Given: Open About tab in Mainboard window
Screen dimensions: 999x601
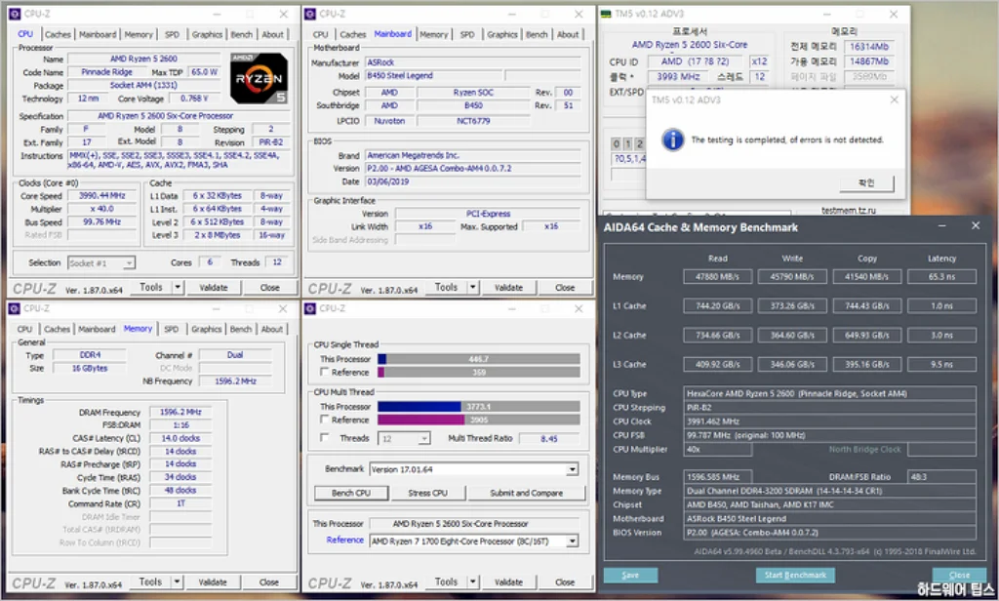Looking at the screenshot, I should click(x=568, y=34).
